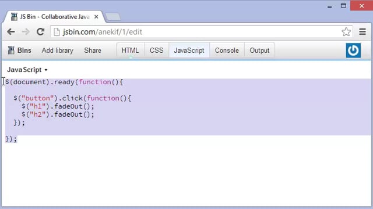The image size is (373, 209).
Task: Select the JS Bin - Collaborative tab
Action: pos(55,17)
